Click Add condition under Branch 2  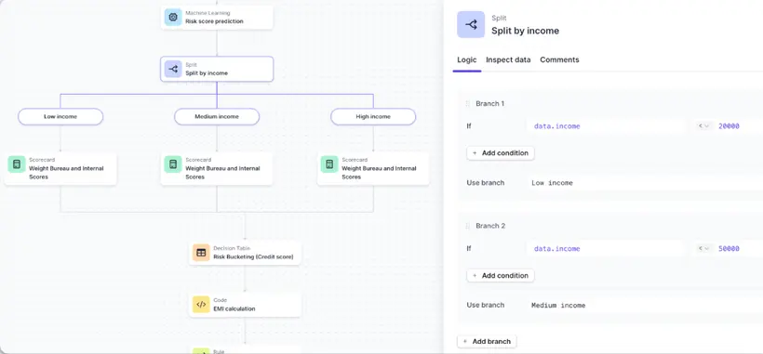pos(501,275)
